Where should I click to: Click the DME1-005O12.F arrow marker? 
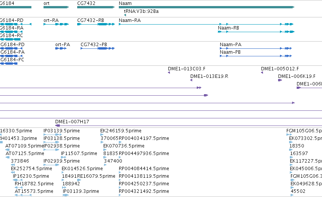pos(262,73)
